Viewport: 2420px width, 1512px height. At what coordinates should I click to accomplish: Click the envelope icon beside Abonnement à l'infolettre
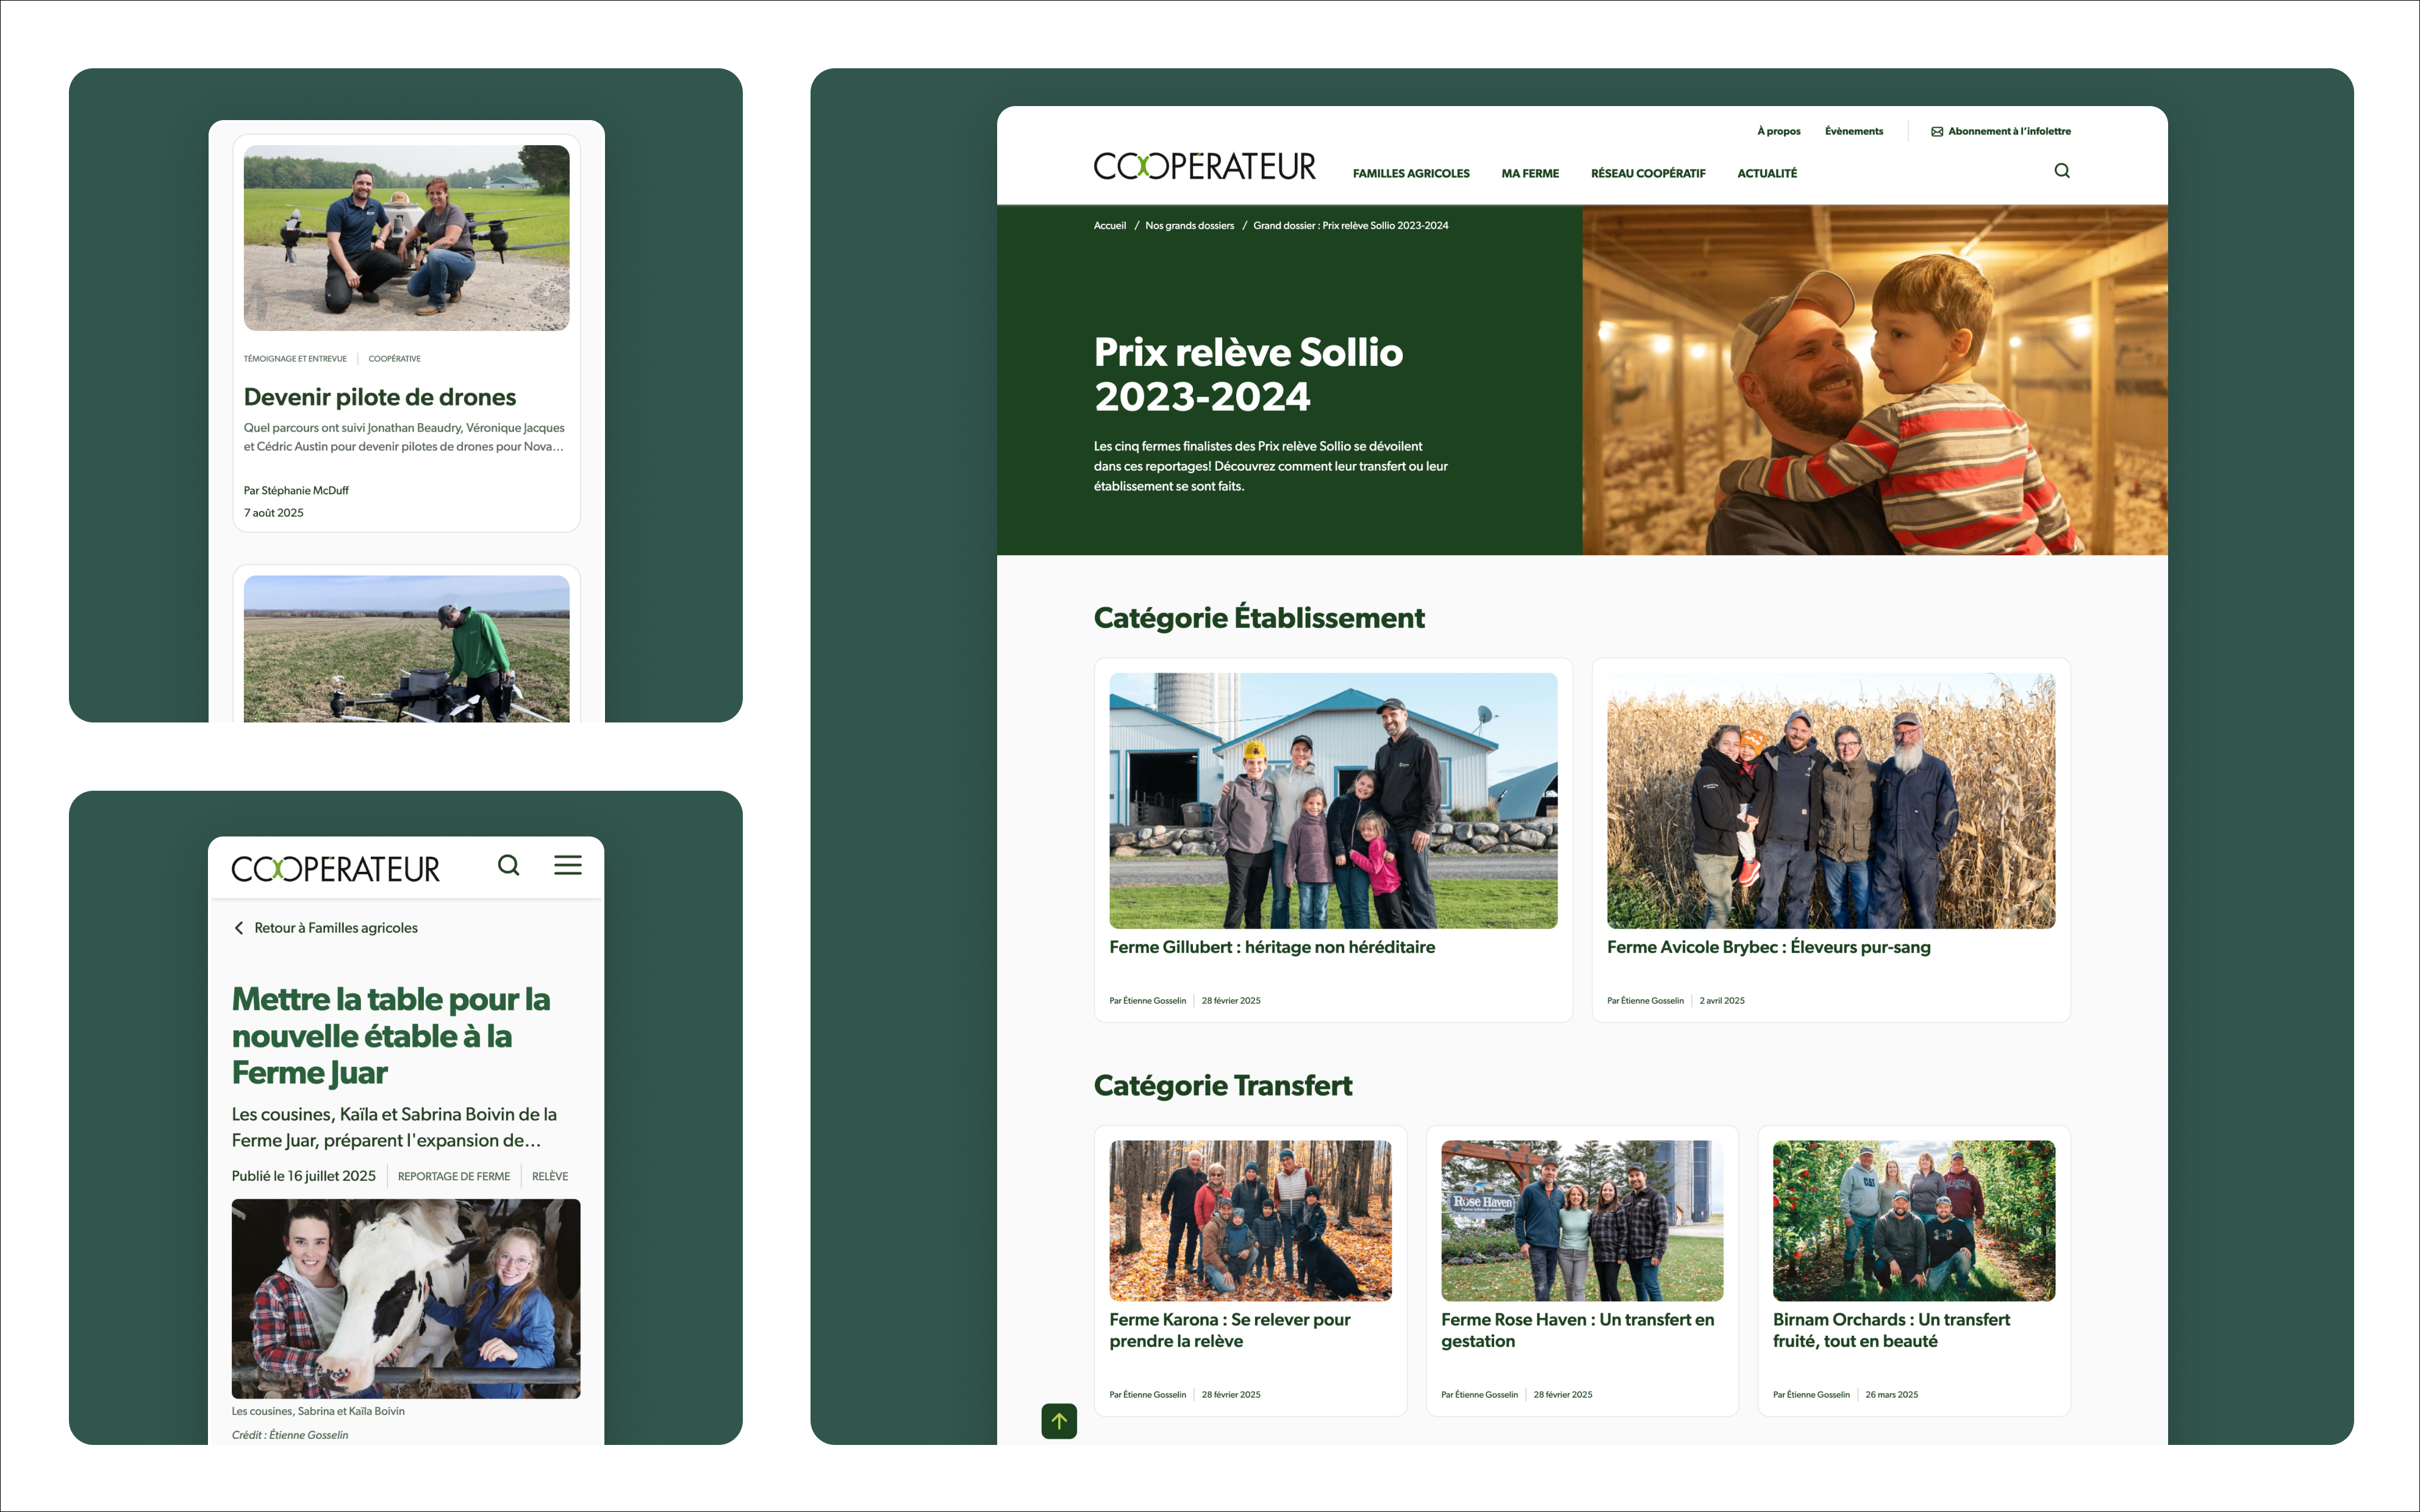click(1936, 131)
